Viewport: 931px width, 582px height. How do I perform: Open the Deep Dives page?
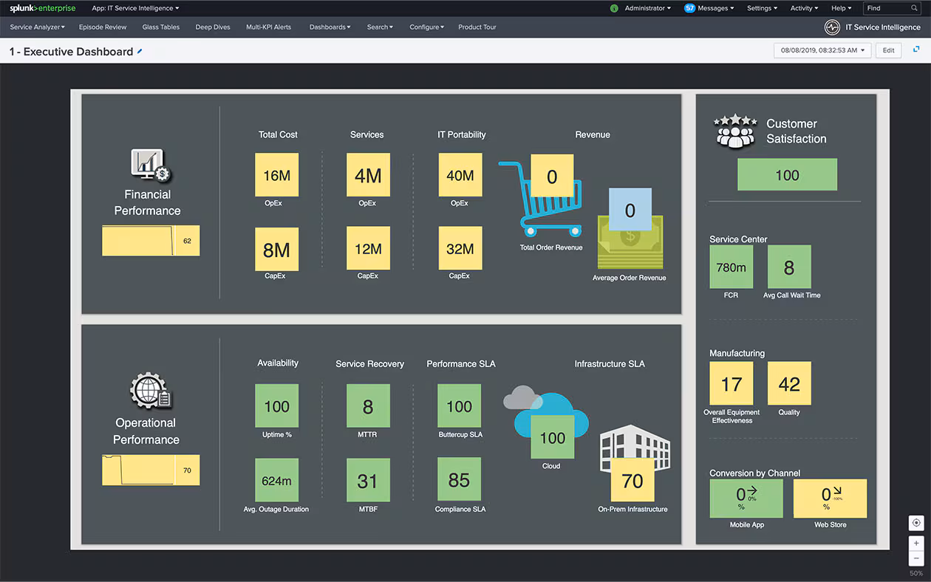(x=213, y=27)
